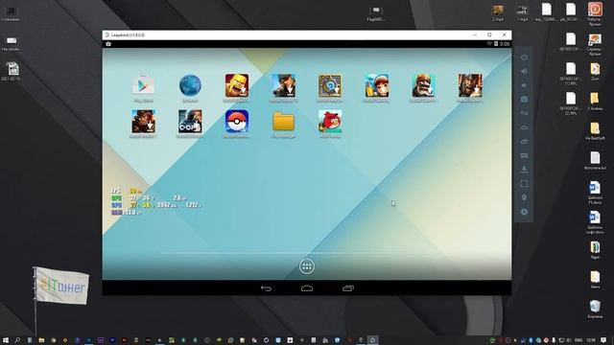The width and height of the screenshot is (614, 345).
Task: Launch the globe Browser app
Action: (190, 85)
